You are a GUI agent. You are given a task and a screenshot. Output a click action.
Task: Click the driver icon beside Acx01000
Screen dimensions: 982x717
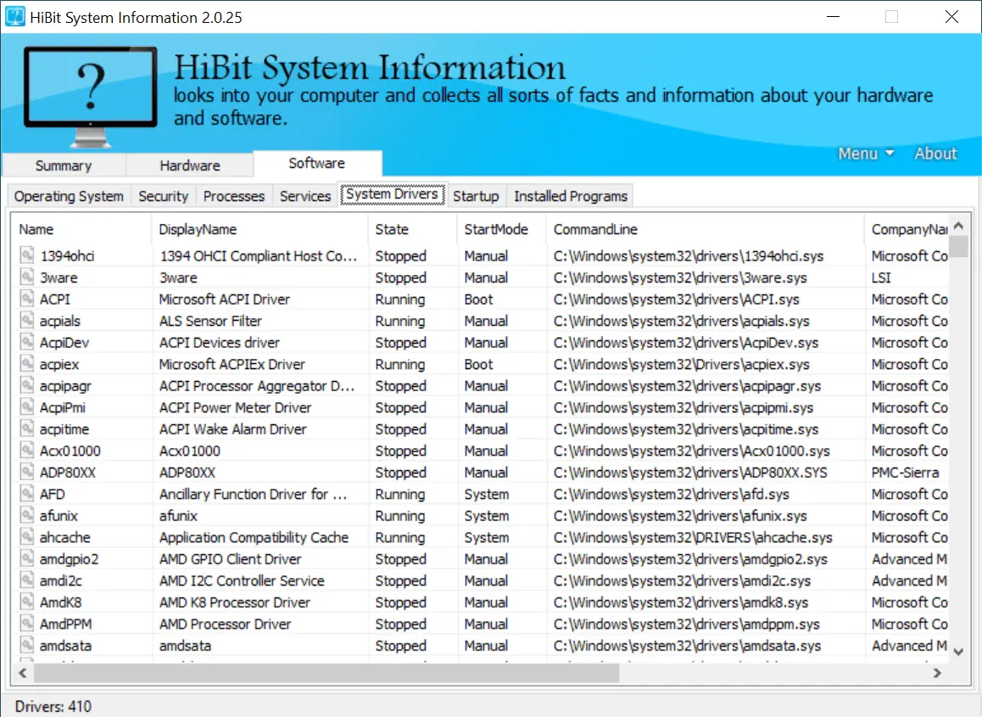pos(27,450)
